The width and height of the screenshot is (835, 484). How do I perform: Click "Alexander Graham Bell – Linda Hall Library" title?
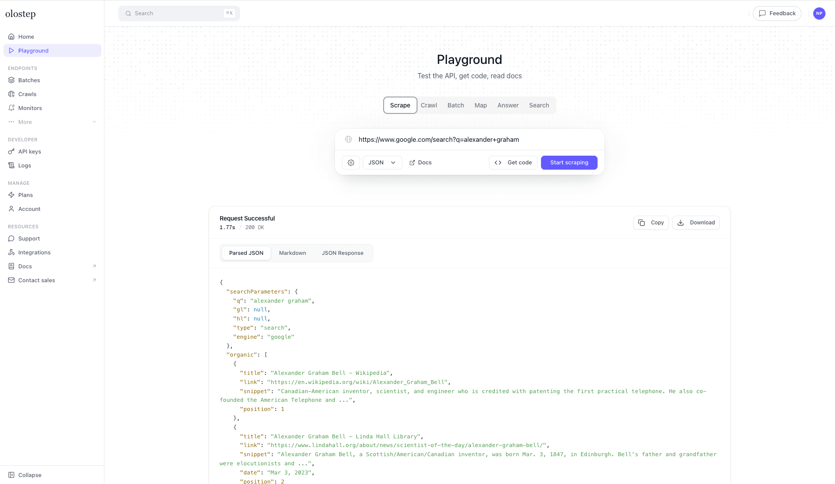345,437
